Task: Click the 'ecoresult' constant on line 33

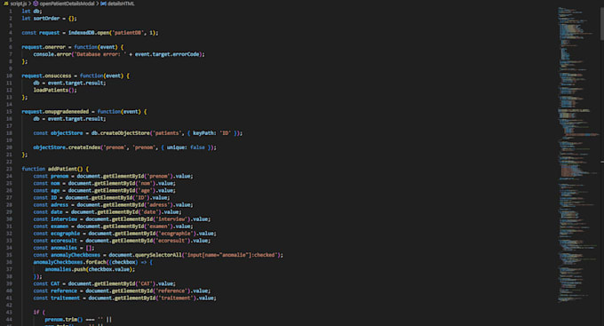Action: point(64,241)
